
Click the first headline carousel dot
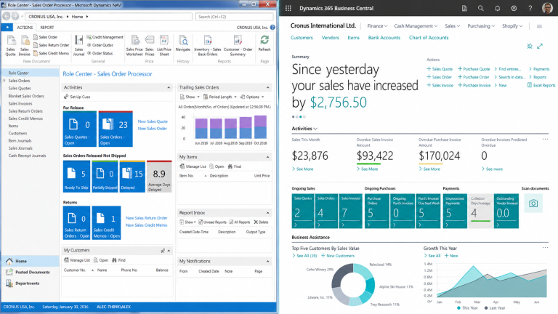click(294, 117)
